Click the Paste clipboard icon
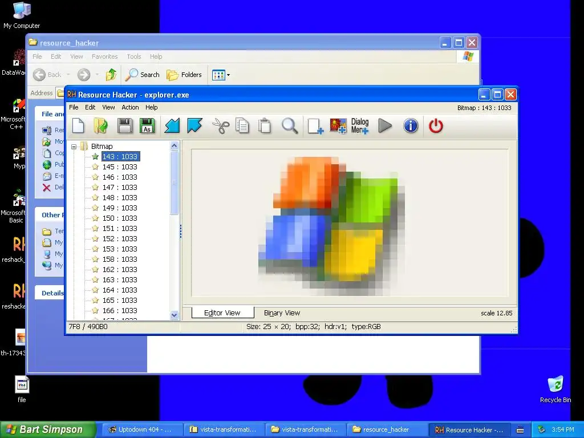The width and height of the screenshot is (584, 438). (265, 125)
